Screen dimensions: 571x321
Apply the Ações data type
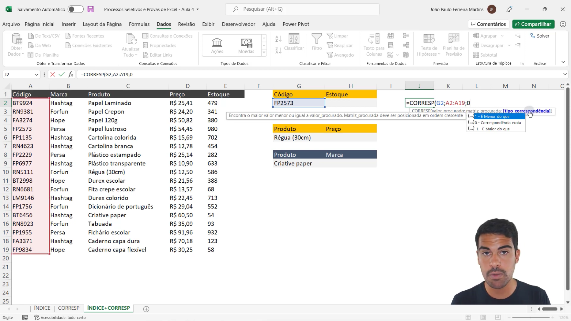point(217,44)
